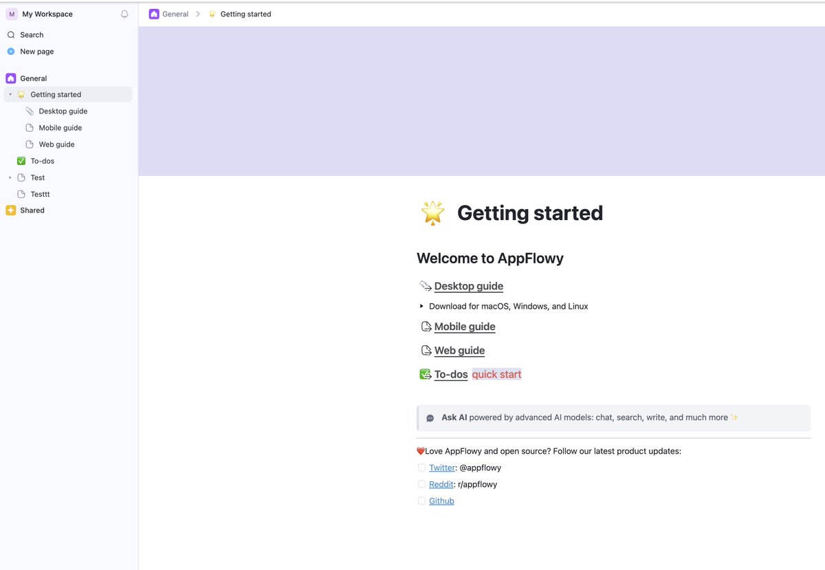This screenshot has height=570, width=825.
Task: Open Desktop guide page in sidebar
Action: pos(63,111)
